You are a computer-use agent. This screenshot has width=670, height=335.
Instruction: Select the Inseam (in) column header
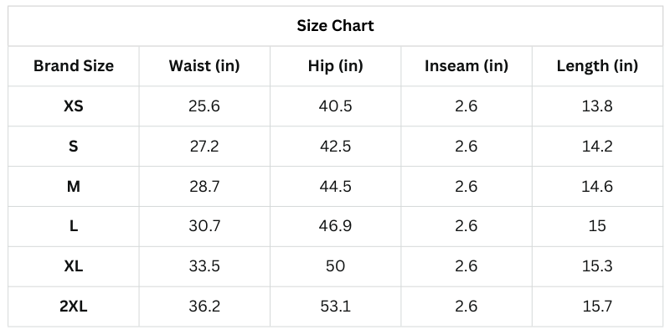(x=466, y=66)
